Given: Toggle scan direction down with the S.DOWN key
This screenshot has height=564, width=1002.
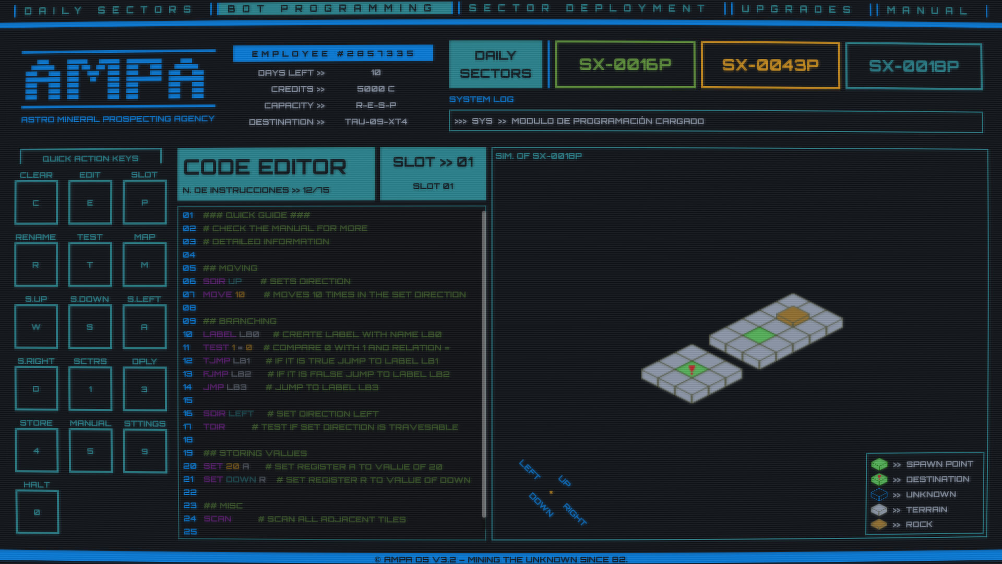Looking at the screenshot, I should click(90, 326).
